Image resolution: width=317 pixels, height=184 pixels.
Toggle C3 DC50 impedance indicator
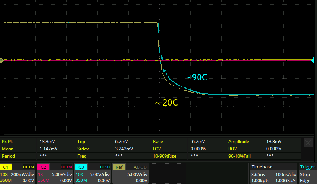point(103,167)
